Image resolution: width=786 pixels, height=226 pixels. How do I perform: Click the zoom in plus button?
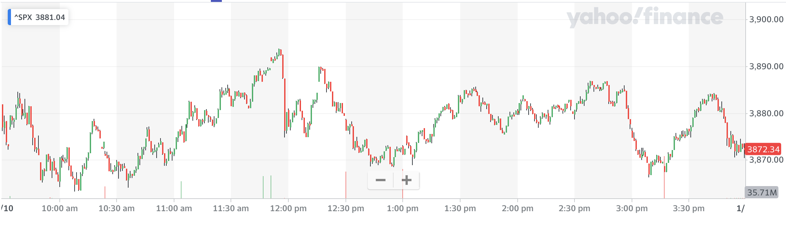click(x=407, y=180)
